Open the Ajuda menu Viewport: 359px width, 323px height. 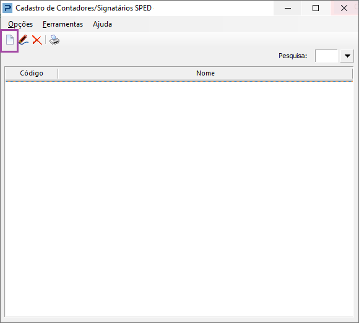[102, 24]
